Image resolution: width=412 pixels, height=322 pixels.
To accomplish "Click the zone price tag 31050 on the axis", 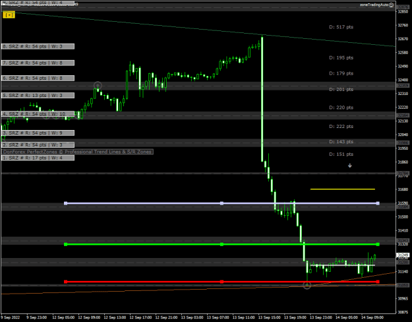I will coord(403,285).
